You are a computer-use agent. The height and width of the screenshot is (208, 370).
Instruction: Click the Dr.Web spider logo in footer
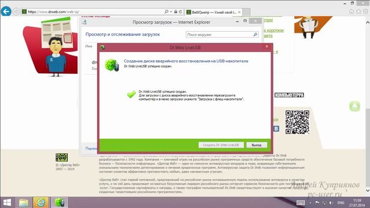(x=62, y=157)
